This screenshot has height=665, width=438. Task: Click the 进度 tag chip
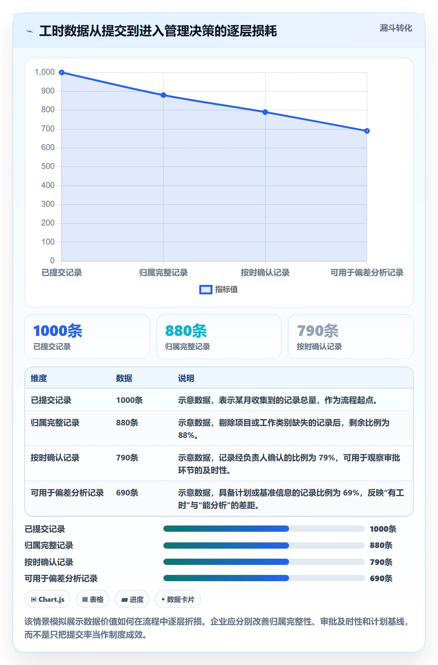(132, 599)
